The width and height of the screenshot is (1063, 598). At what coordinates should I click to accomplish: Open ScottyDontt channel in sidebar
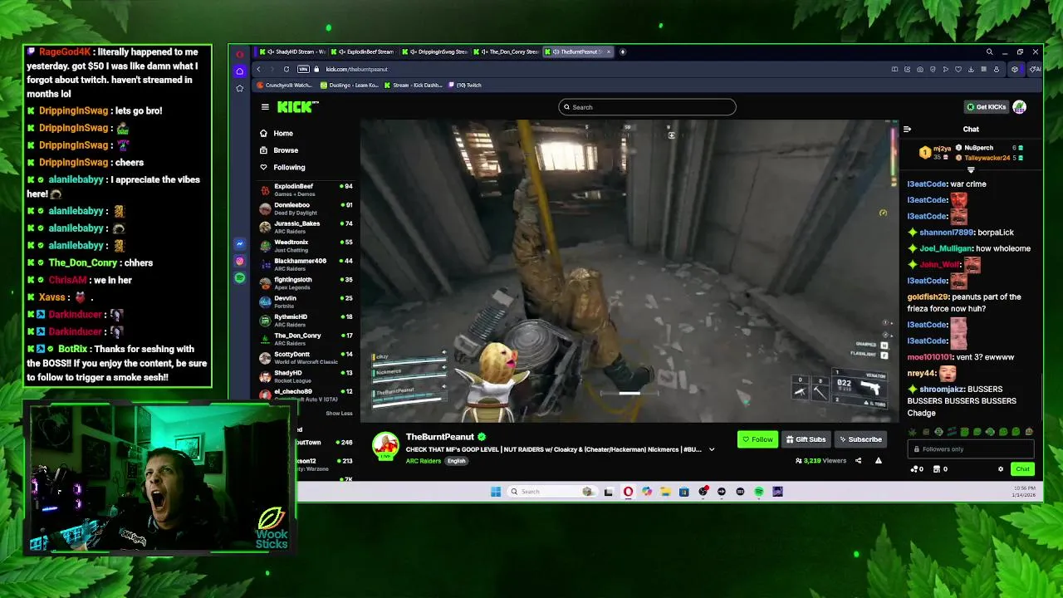(x=306, y=357)
